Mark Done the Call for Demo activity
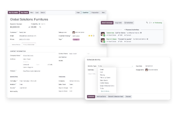This screenshot has height=114, width=177. click(x=111, y=35)
